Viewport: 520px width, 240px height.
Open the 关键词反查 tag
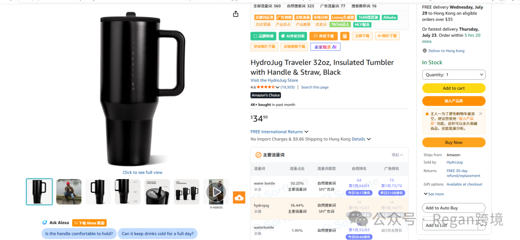264,18
